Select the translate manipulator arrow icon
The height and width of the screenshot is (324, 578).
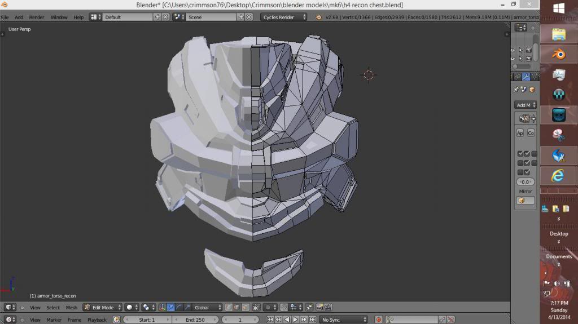click(170, 308)
